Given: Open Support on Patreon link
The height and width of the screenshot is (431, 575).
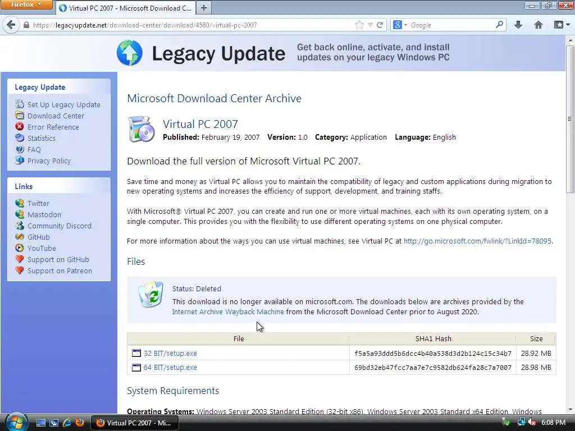Looking at the screenshot, I should (x=60, y=271).
